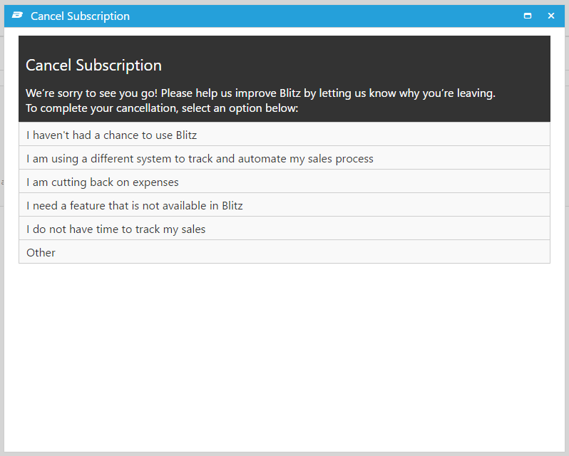569x456 pixels.
Task: Select the "Other" cancellation reason
Action: (x=41, y=252)
